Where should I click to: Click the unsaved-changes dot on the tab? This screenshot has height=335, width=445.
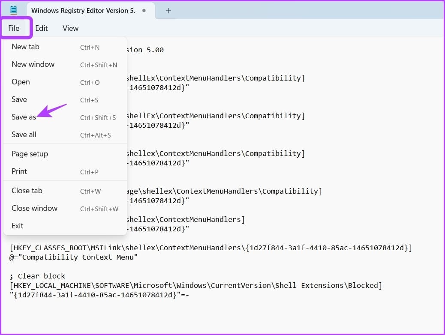(x=144, y=10)
